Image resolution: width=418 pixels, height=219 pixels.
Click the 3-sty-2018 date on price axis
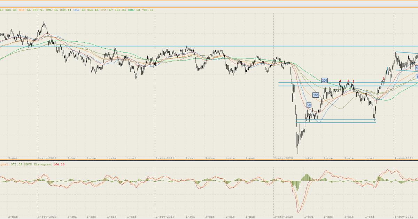[47, 158]
